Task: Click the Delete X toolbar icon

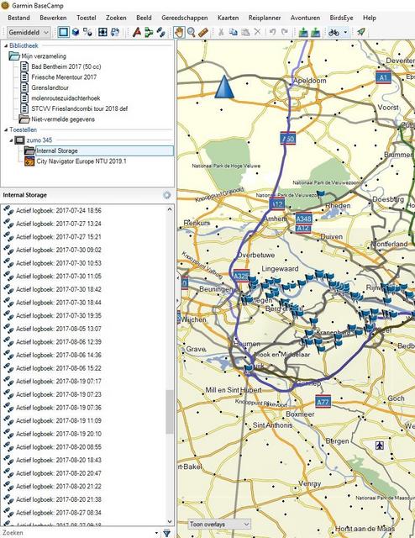Action: point(257,32)
